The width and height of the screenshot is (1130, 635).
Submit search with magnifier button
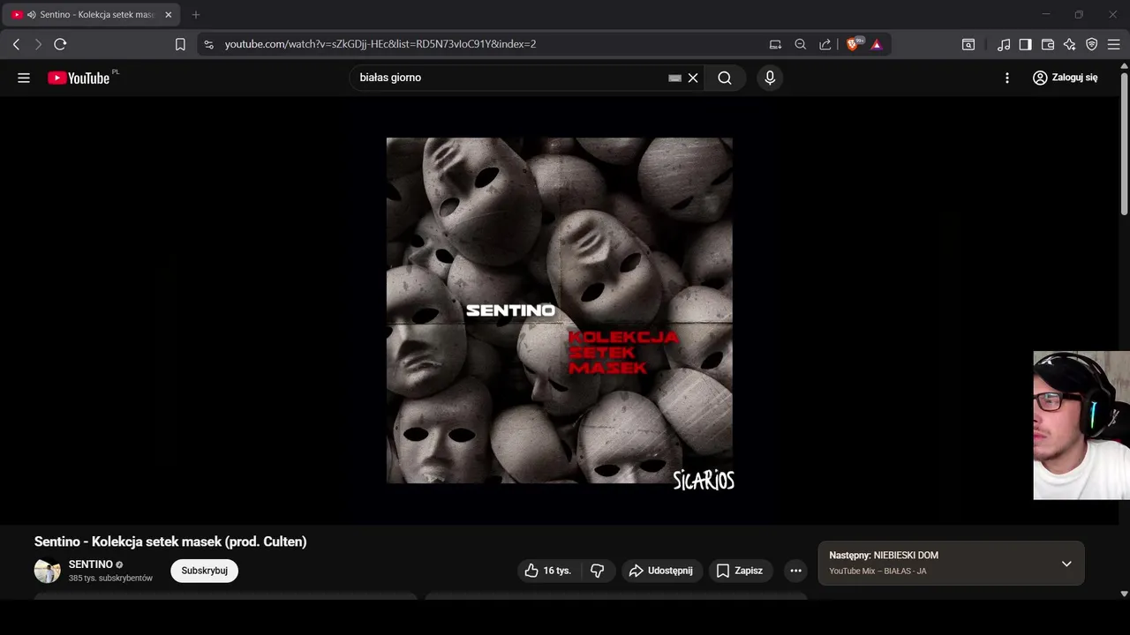[x=725, y=78]
